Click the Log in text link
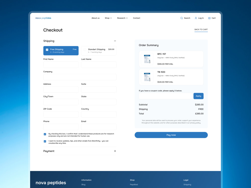251x188 pixels. (201, 18)
